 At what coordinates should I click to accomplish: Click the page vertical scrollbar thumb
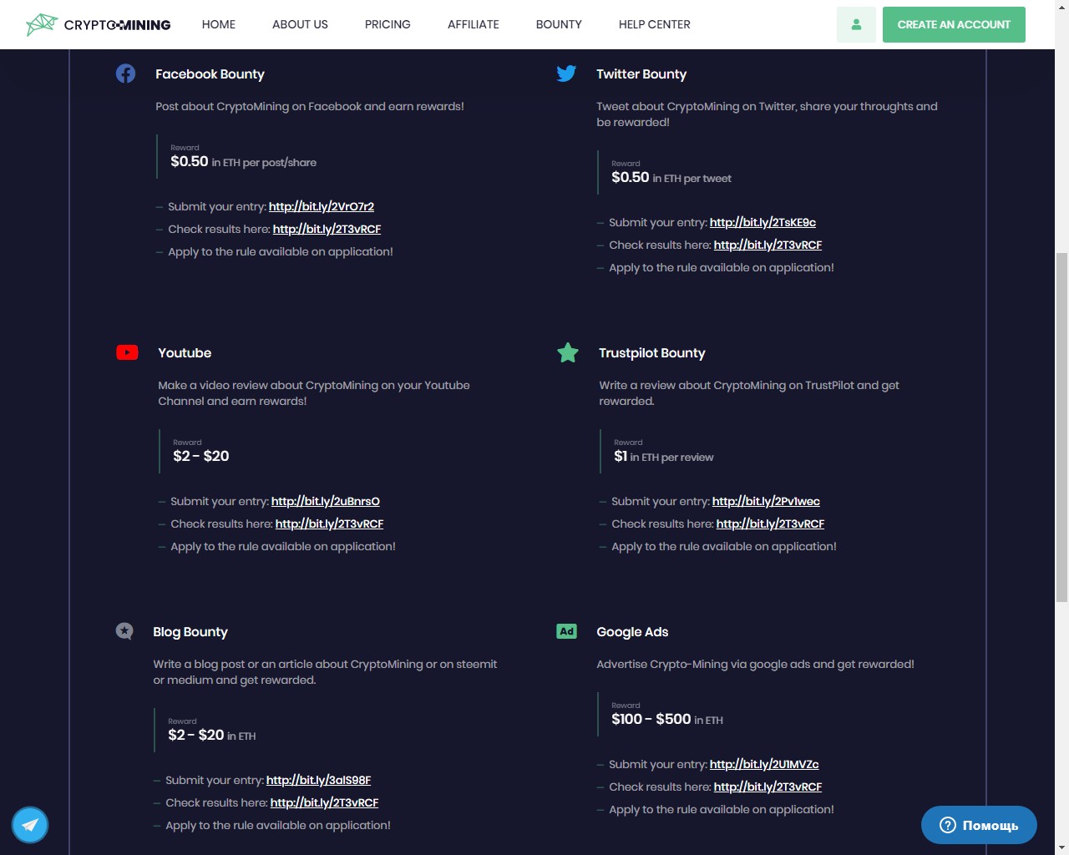point(1061,427)
